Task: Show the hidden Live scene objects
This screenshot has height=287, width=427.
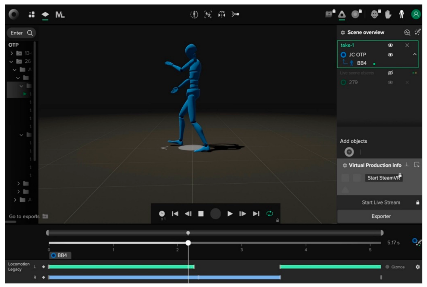Action: coord(390,73)
